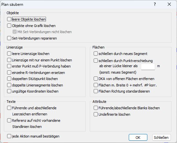The width and height of the screenshot is (177, 143).
Task: Click the 'Objekte' group heading
Action: (x=13, y=13)
